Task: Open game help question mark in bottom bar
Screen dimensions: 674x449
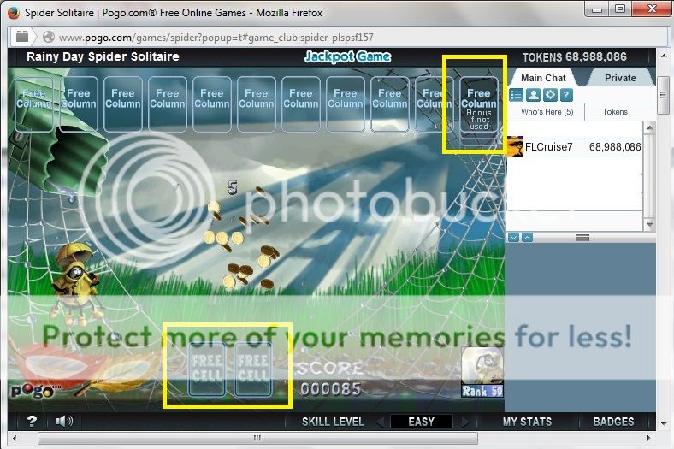Action: pyautogui.click(x=32, y=421)
